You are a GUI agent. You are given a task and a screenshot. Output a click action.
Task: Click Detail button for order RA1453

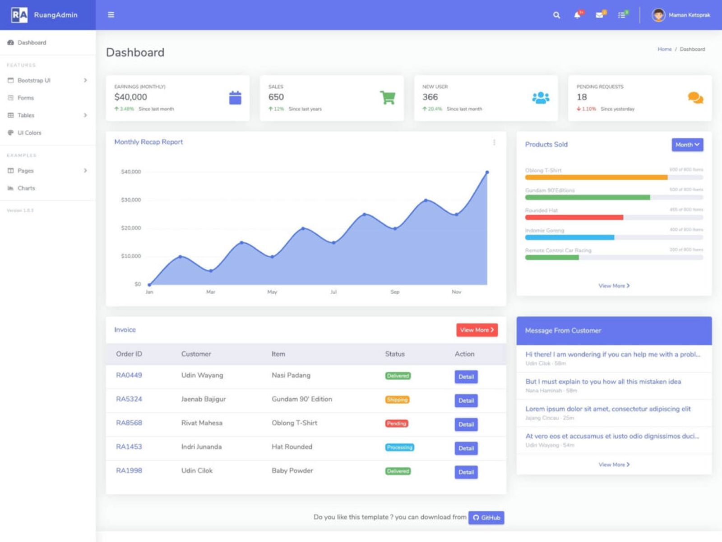[x=466, y=448]
